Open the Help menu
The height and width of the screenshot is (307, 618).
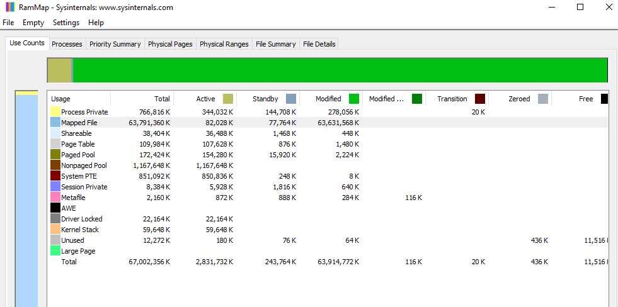96,23
